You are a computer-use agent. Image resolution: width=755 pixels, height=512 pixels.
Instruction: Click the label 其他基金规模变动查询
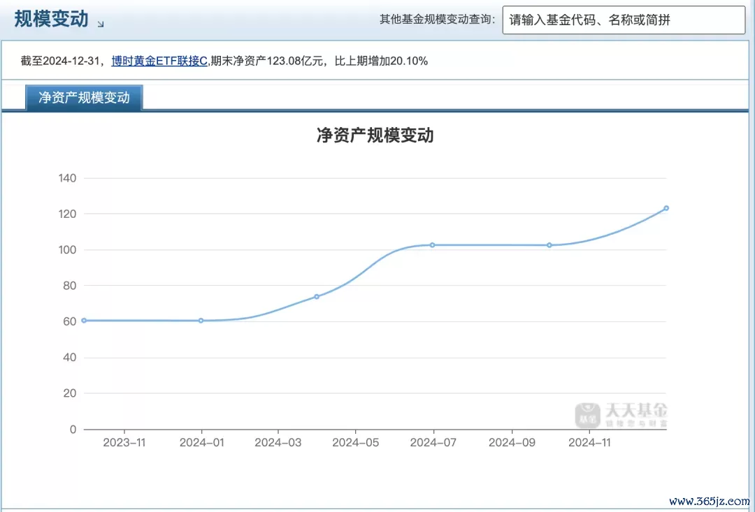click(x=437, y=20)
